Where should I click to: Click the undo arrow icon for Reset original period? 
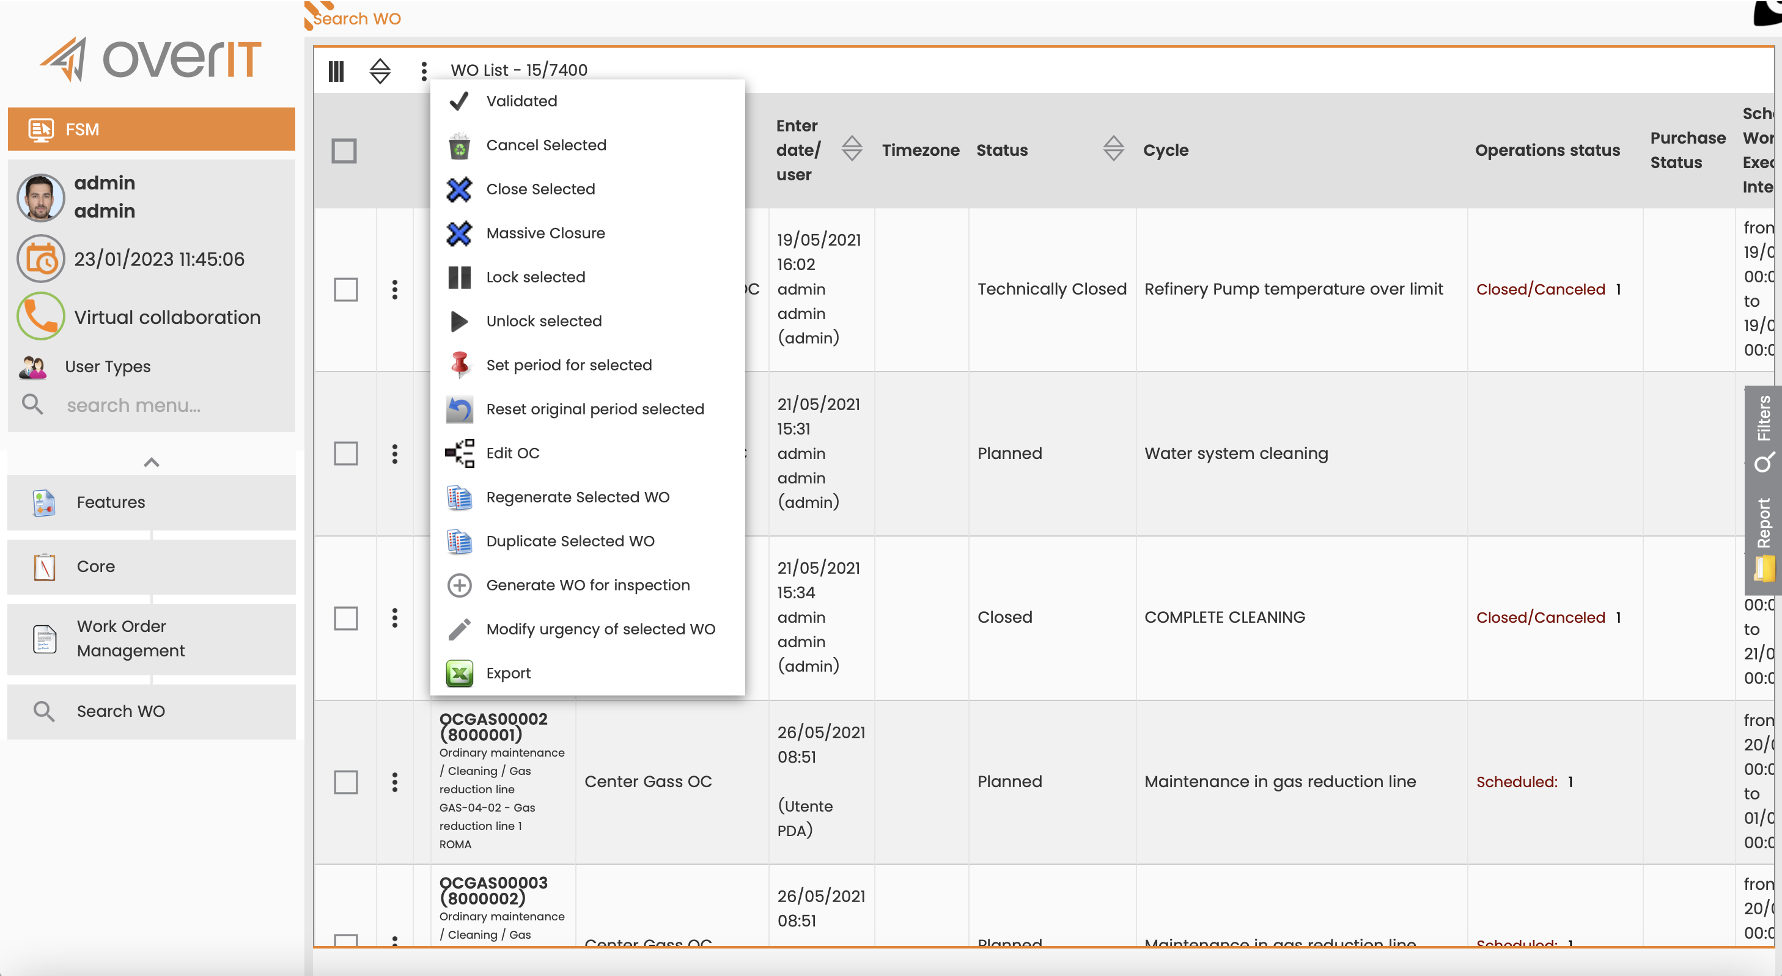click(459, 409)
